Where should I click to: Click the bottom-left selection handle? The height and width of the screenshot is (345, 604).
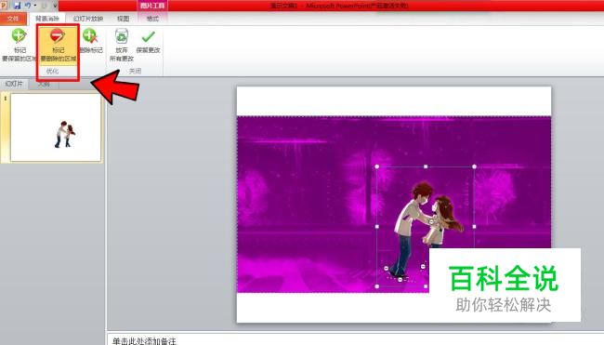coord(377,286)
